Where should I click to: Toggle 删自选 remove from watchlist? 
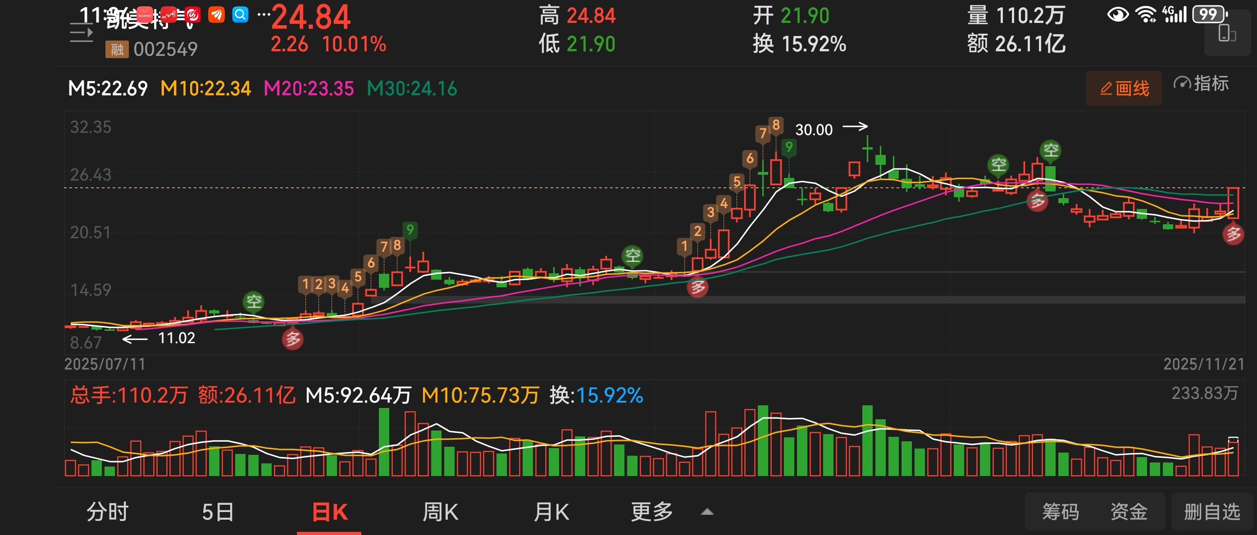click(1211, 512)
